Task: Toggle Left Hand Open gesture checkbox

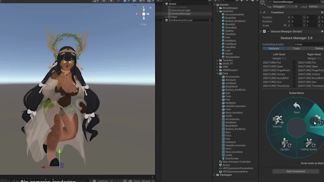Action: 294,67
